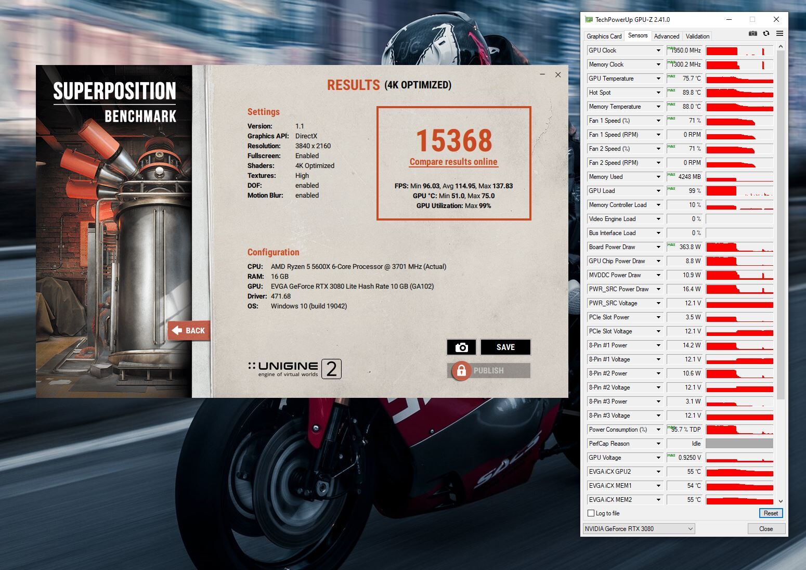Expand the GPU Load sensor dropdown
This screenshot has height=570, width=806.
pyautogui.click(x=658, y=191)
